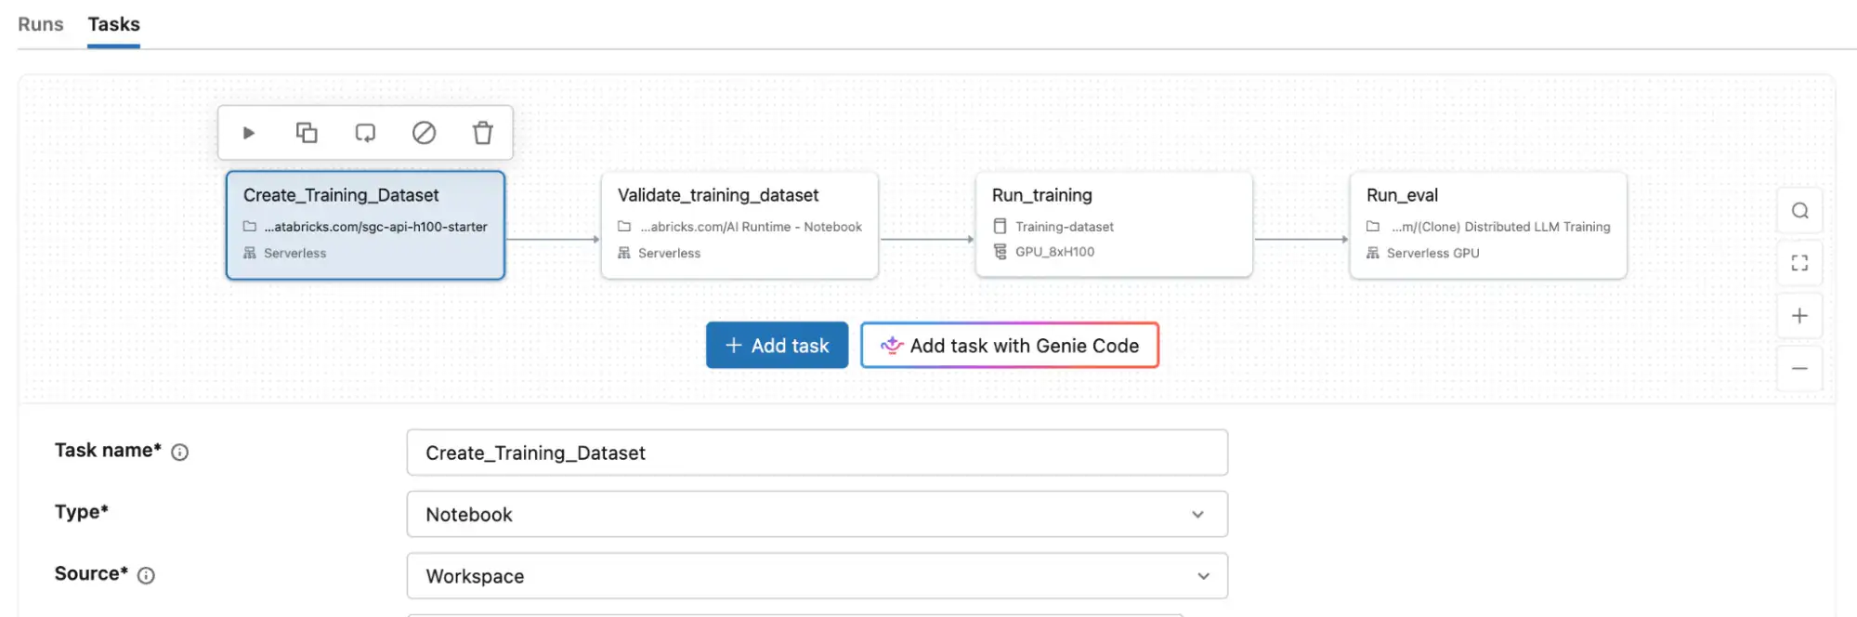The width and height of the screenshot is (1857, 617).
Task: Click the Add task button
Action: pos(777,345)
